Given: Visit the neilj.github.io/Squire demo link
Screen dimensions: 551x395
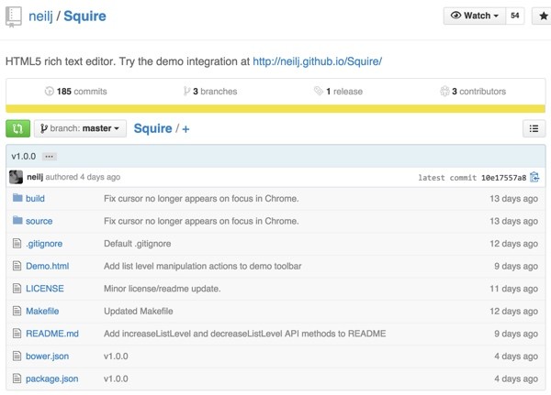Looking at the screenshot, I should tap(318, 61).
